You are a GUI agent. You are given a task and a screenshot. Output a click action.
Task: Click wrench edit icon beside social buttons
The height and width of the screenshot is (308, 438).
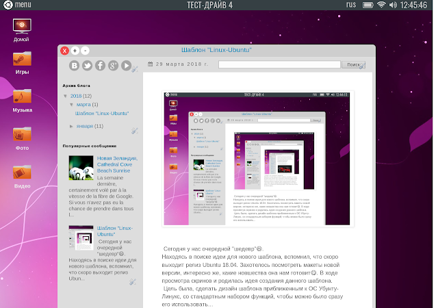135,69
